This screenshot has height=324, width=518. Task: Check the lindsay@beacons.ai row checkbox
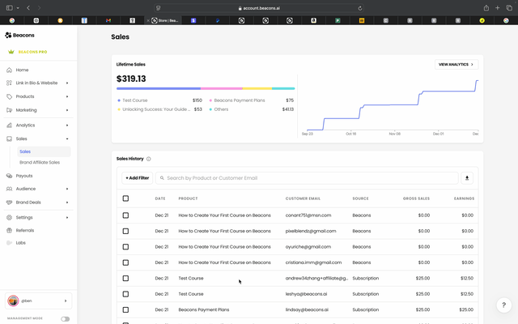[x=125, y=309]
